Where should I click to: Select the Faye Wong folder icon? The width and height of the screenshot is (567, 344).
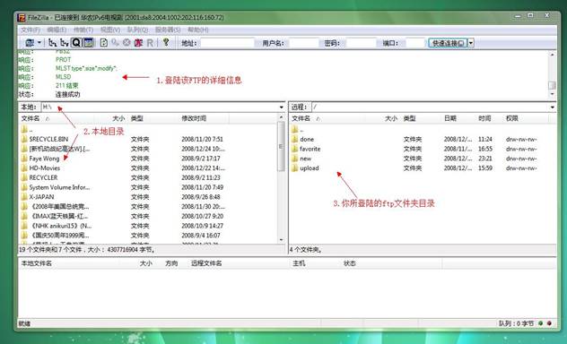(24, 158)
